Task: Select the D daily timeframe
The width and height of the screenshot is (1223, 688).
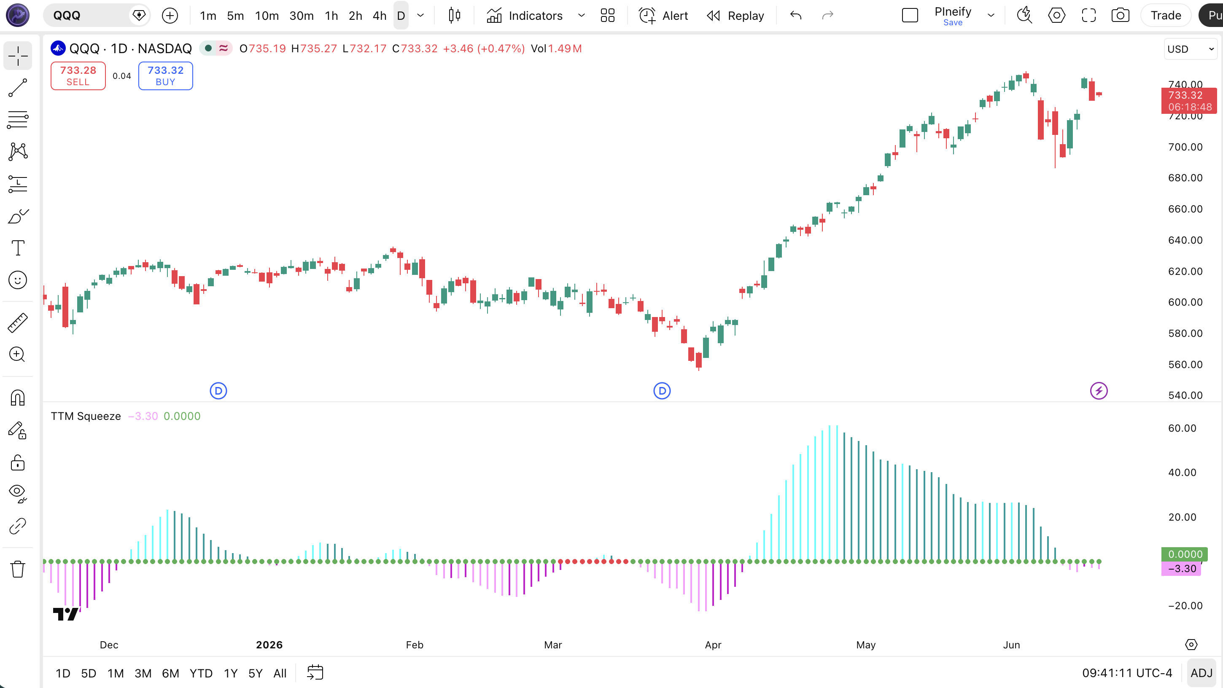Action: (401, 16)
